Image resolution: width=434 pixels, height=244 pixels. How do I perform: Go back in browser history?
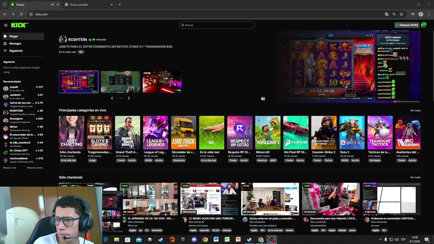(5, 14)
